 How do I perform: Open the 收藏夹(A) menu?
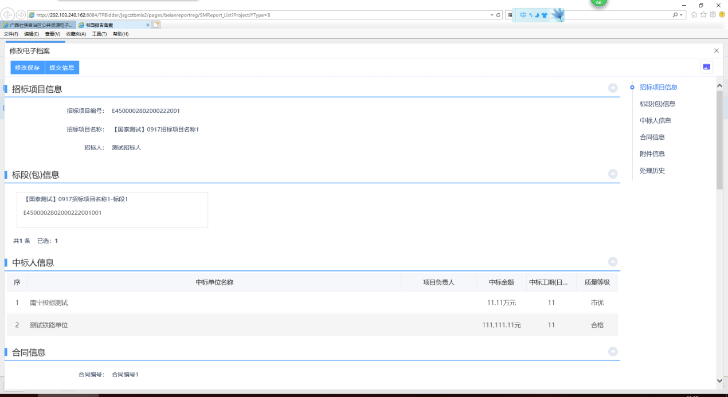click(x=76, y=34)
